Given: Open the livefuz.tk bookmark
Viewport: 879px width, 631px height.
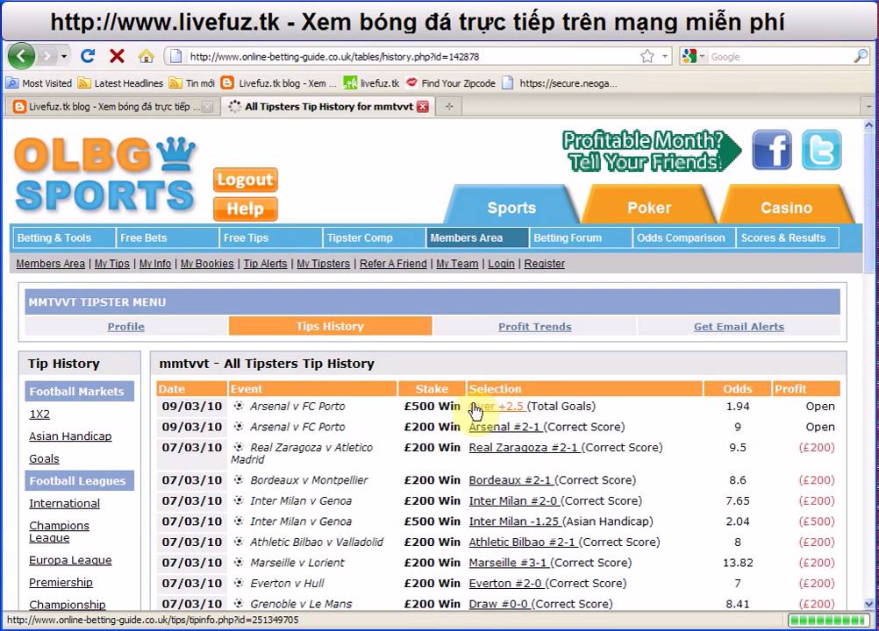Looking at the screenshot, I should (371, 83).
